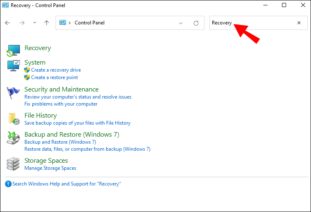Click the System monitor icon
311x212 pixels.
[x=14, y=65]
